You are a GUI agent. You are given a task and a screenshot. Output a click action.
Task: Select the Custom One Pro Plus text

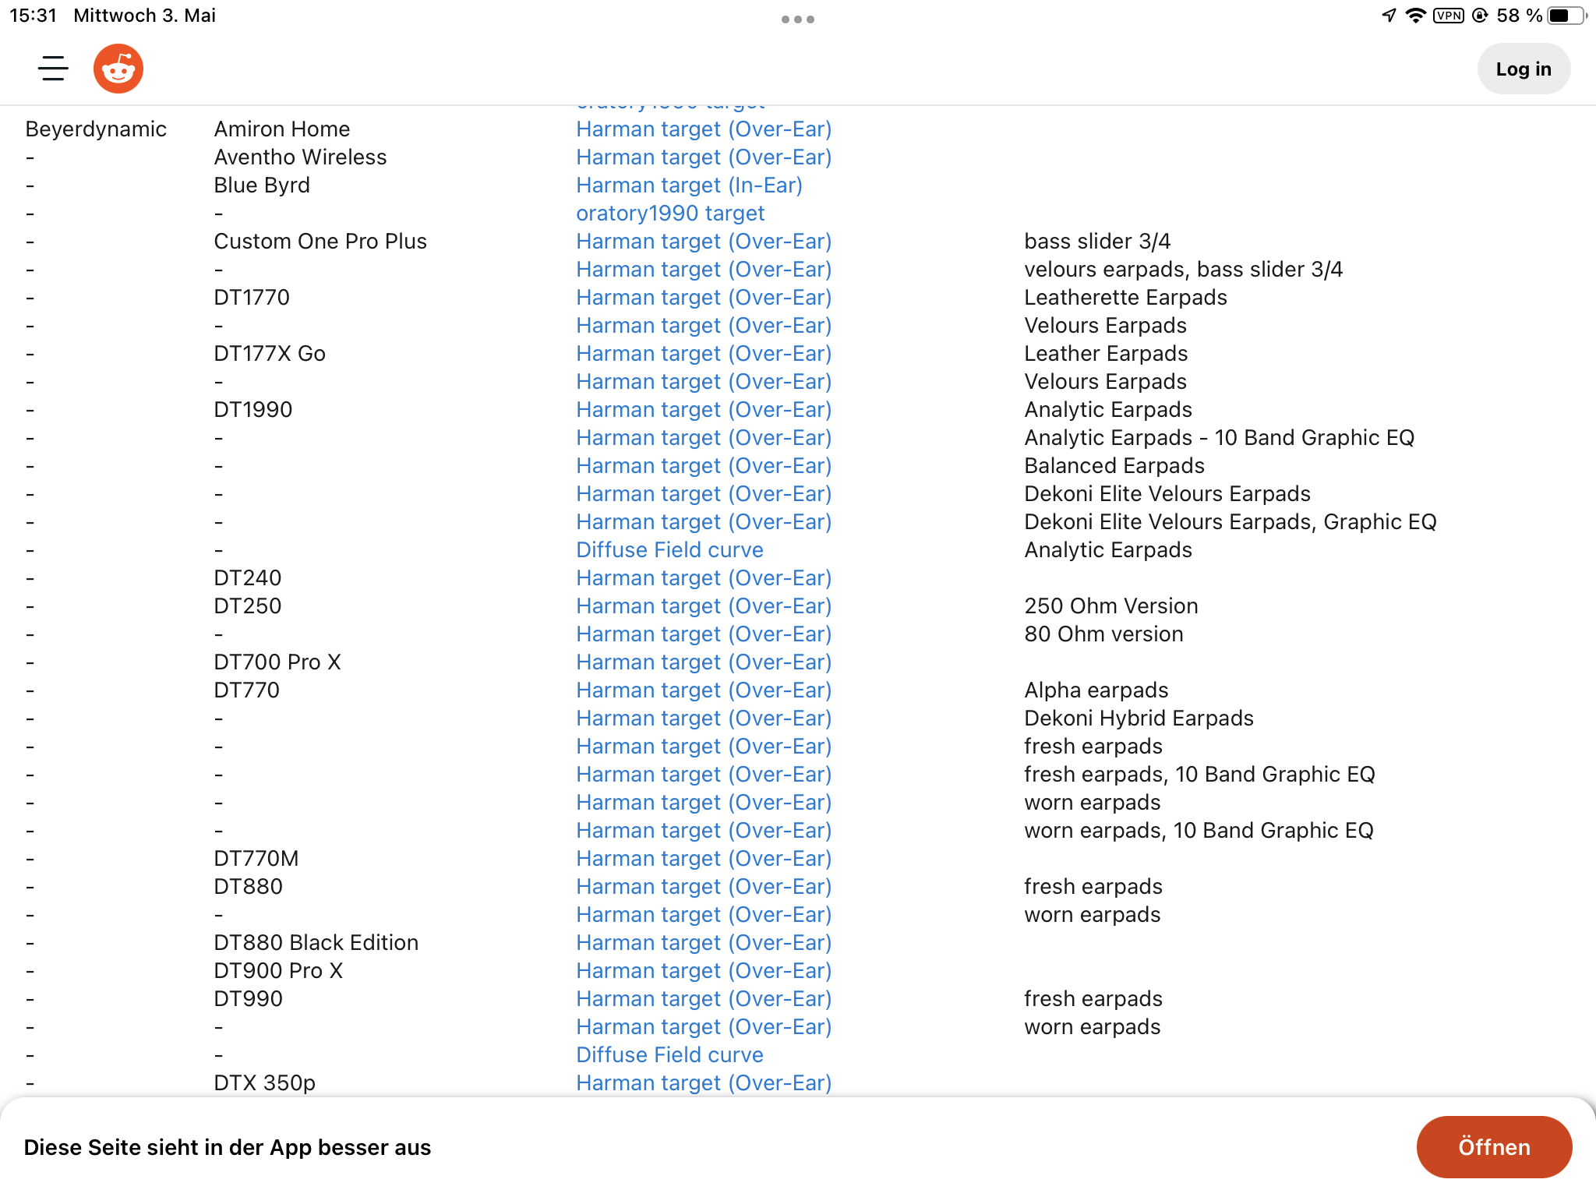320,242
